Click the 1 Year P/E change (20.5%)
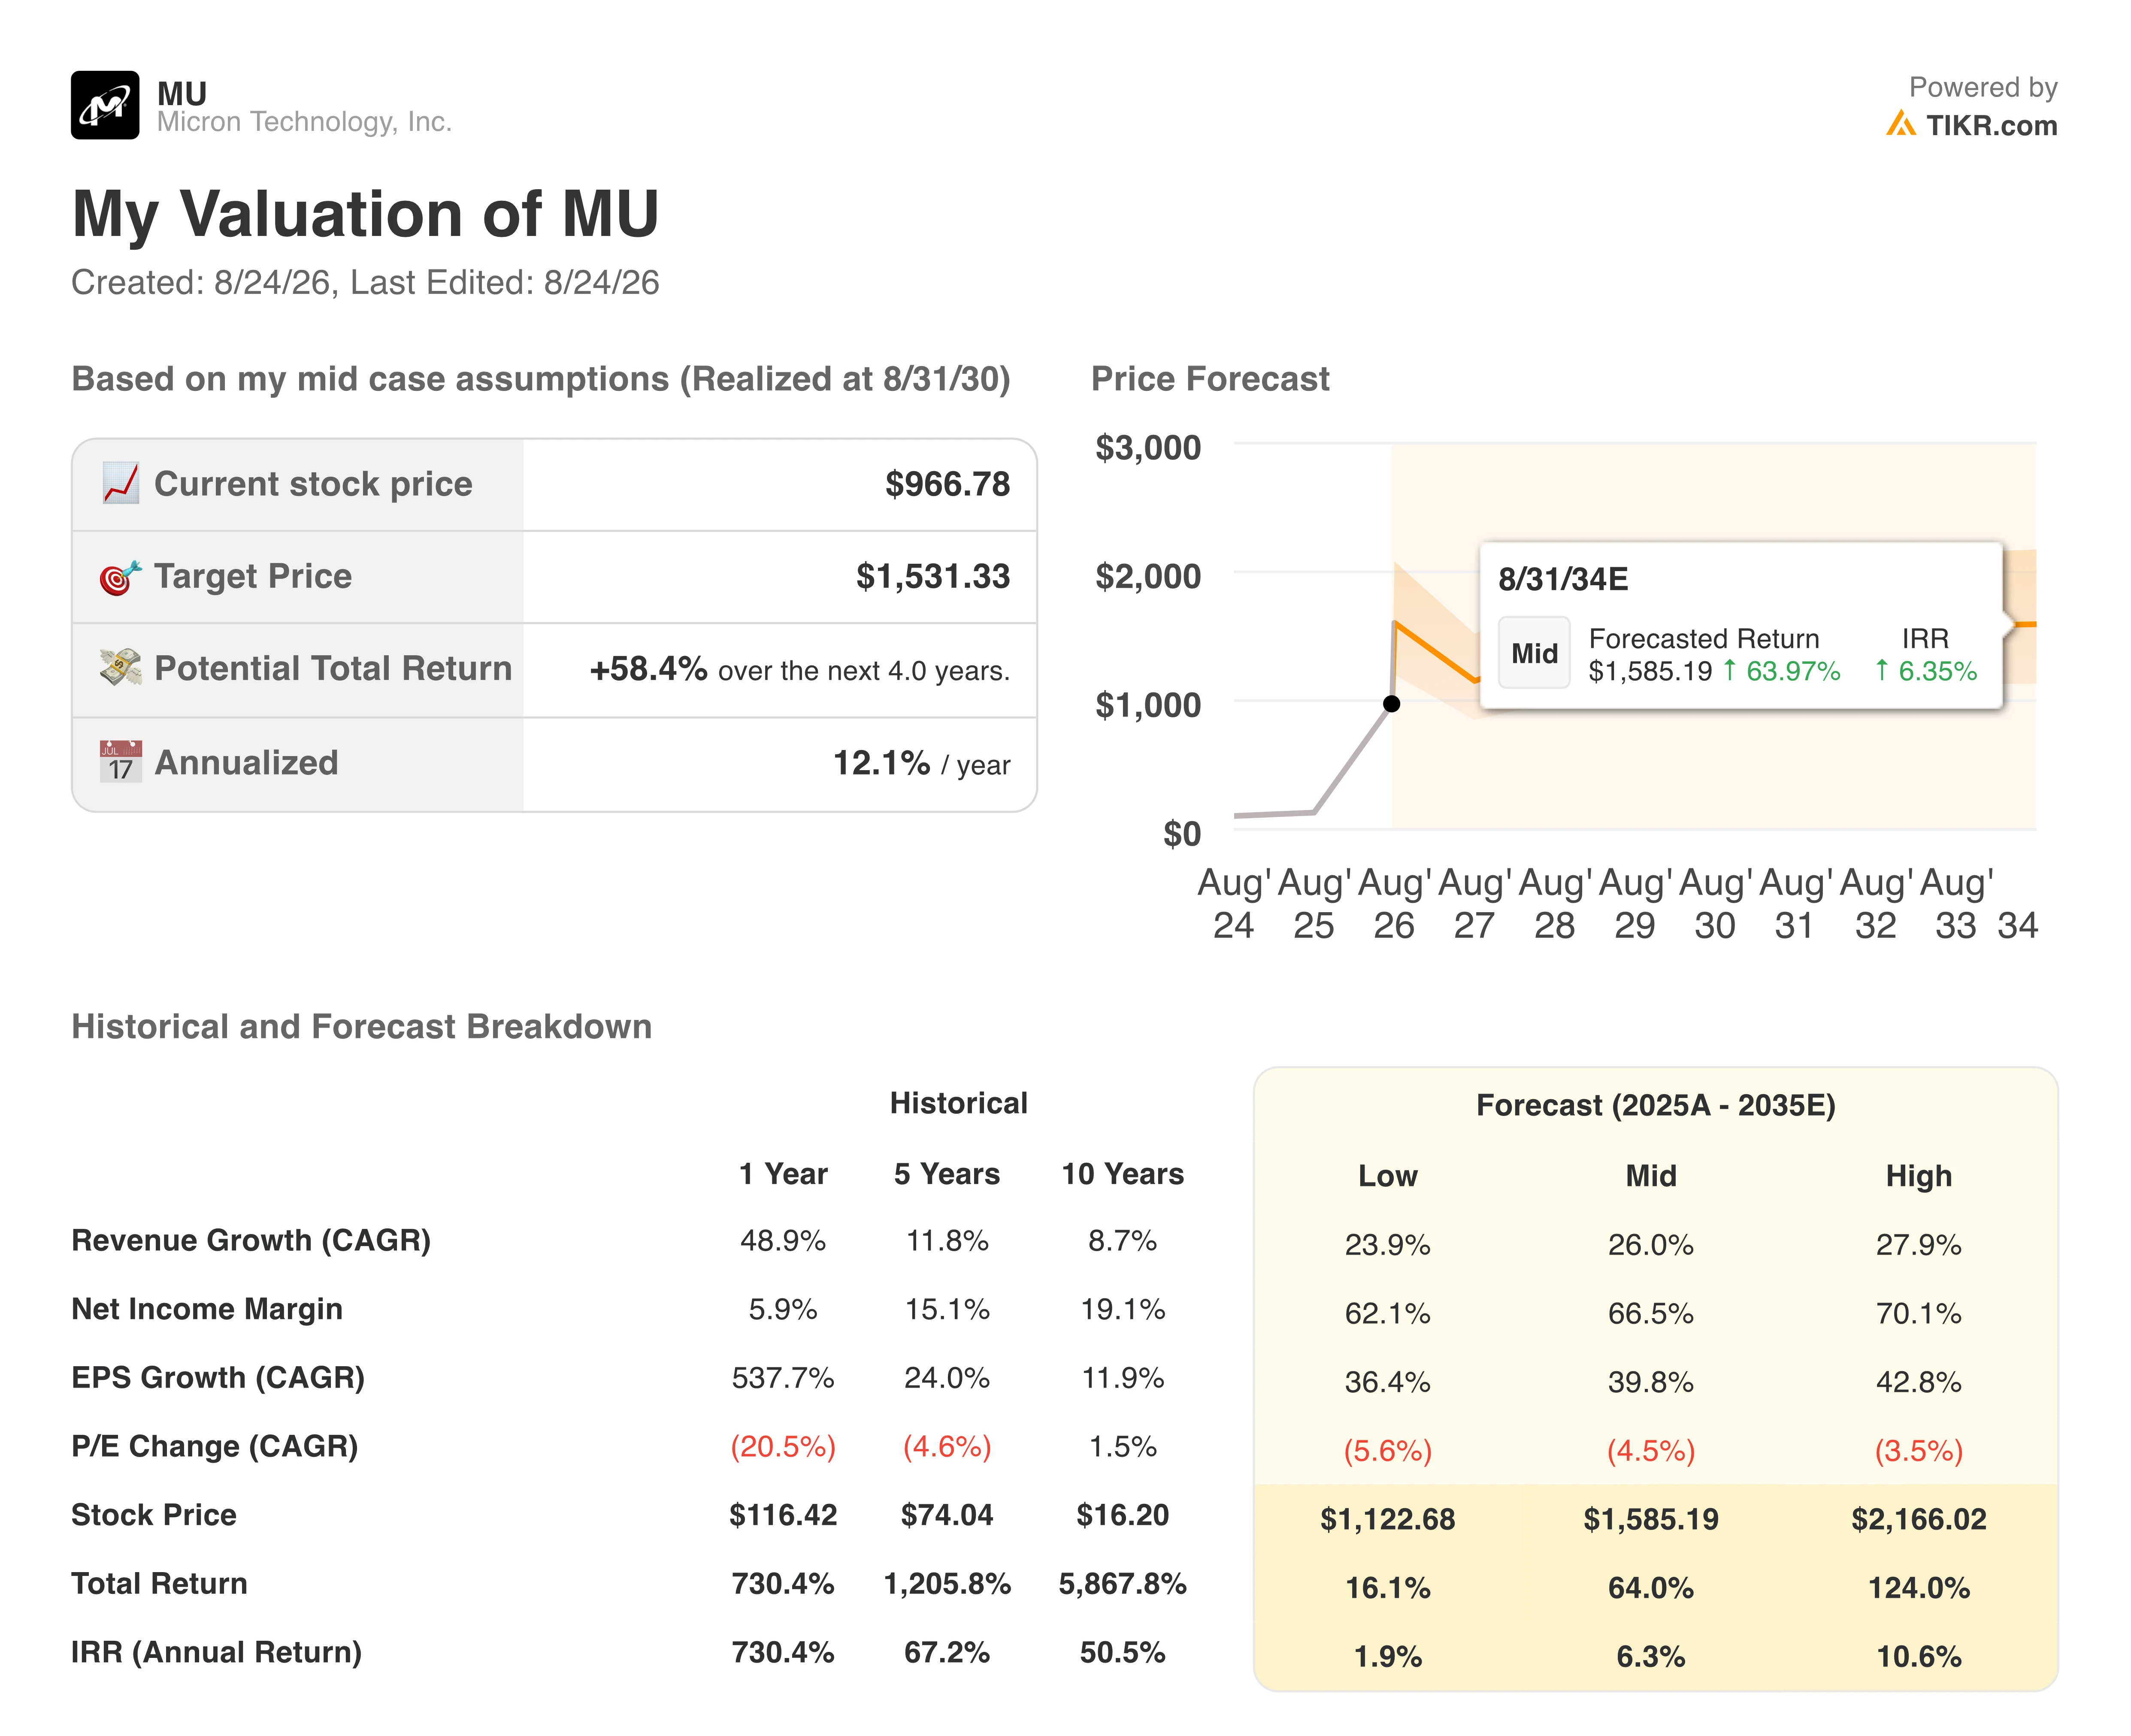 [783, 1447]
